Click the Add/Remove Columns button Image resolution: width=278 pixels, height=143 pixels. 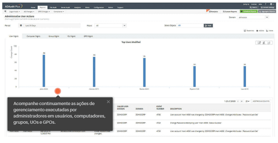click(261, 101)
